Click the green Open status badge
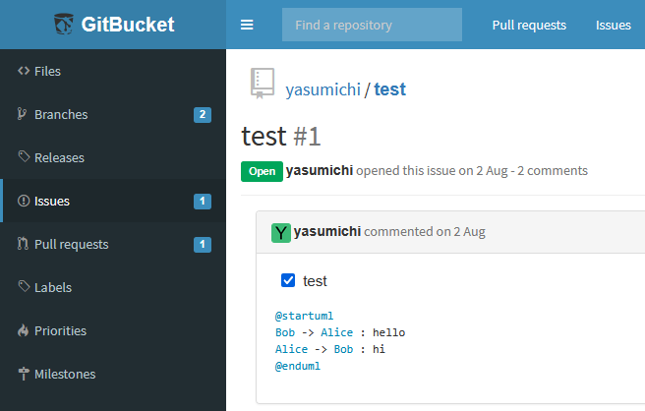Viewport: 645px width, 411px height. 262,171
